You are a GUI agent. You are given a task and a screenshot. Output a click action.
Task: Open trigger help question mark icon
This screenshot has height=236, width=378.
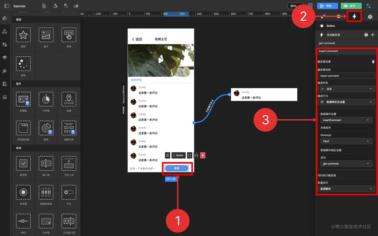coord(366,35)
